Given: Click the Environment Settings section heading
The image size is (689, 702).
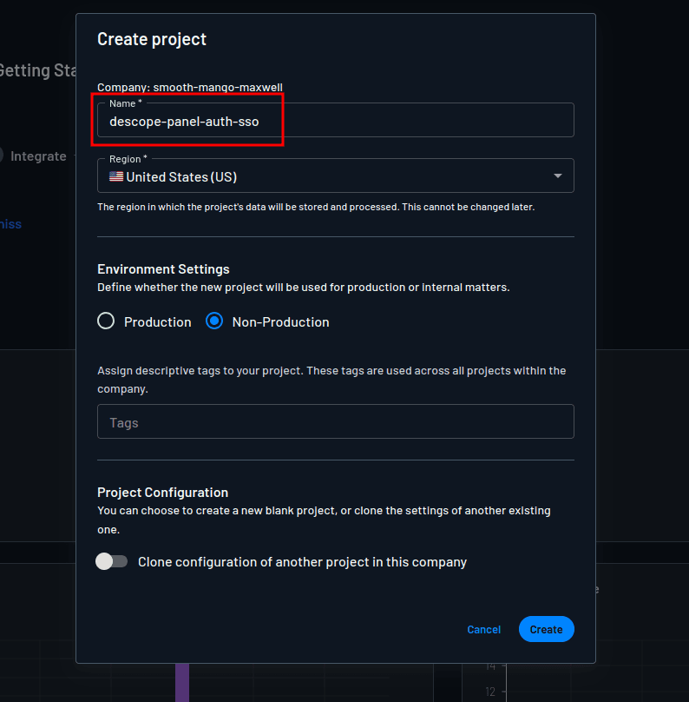Looking at the screenshot, I should pyautogui.click(x=163, y=269).
